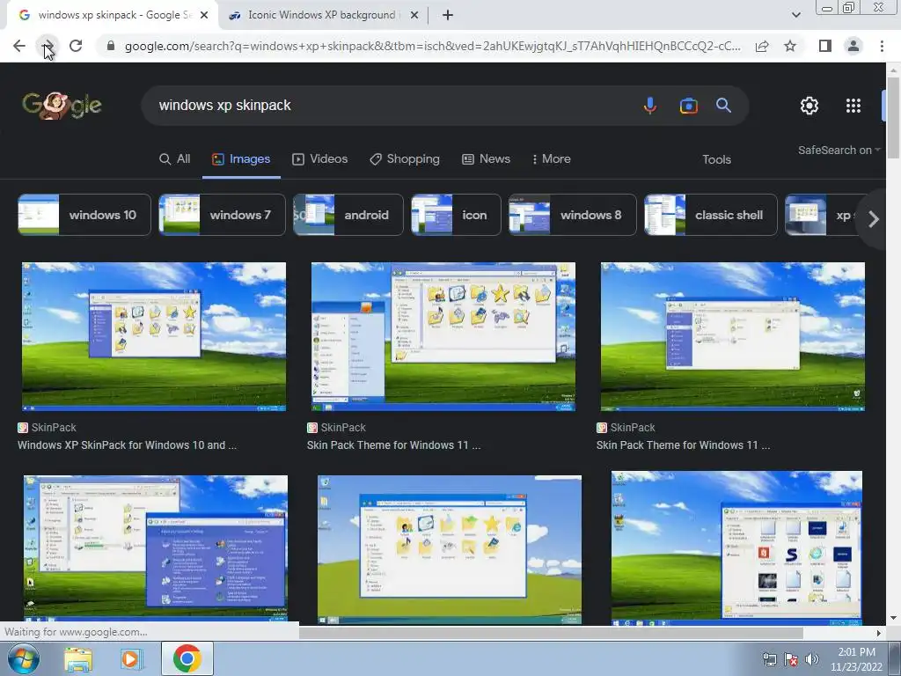Image resolution: width=901 pixels, height=676 pixels.
Task: Open the second-row middle explorer window image
Action: point(450,549)
